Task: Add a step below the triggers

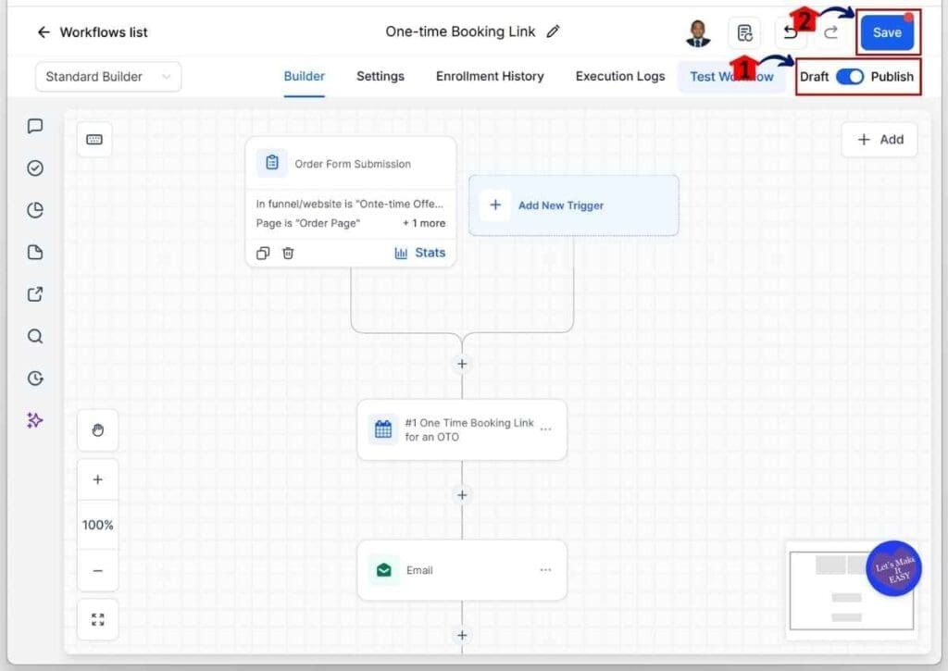Action: click(462, 364)
